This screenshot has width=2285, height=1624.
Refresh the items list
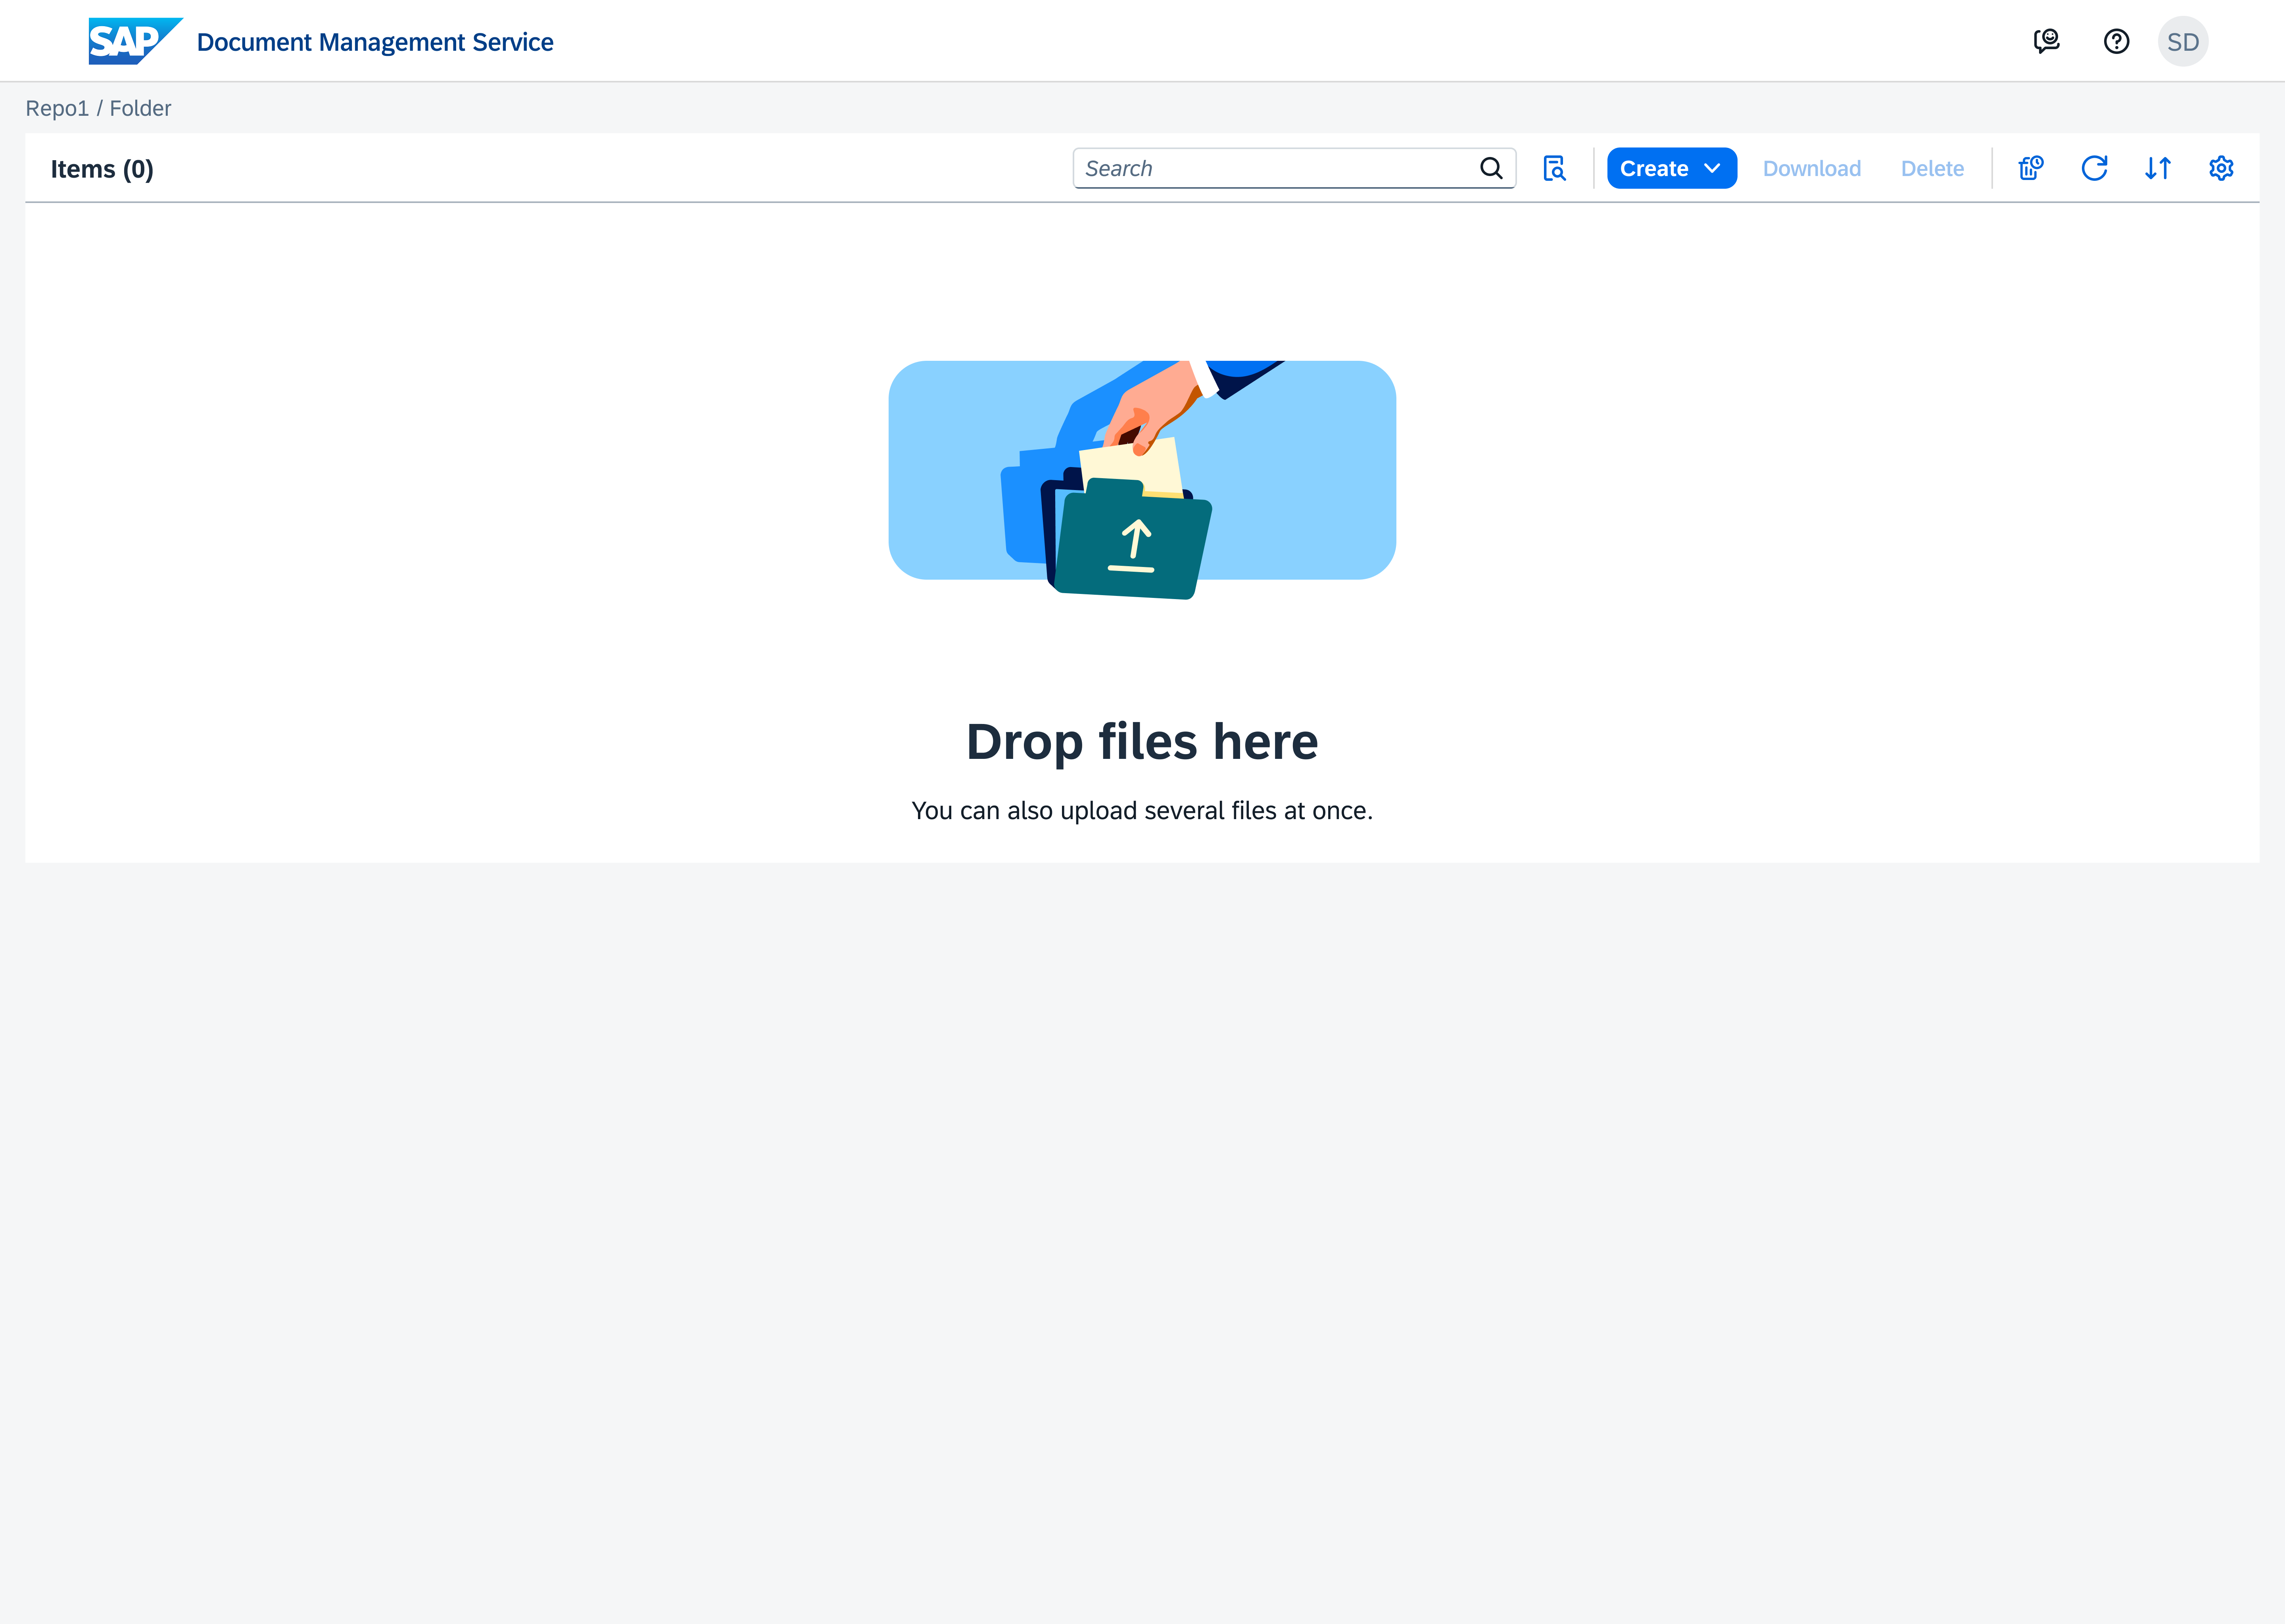(2094, 168)
